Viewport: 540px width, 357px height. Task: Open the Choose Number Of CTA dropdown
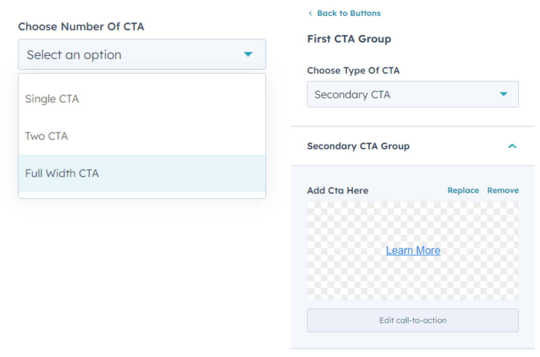point(142,55)
